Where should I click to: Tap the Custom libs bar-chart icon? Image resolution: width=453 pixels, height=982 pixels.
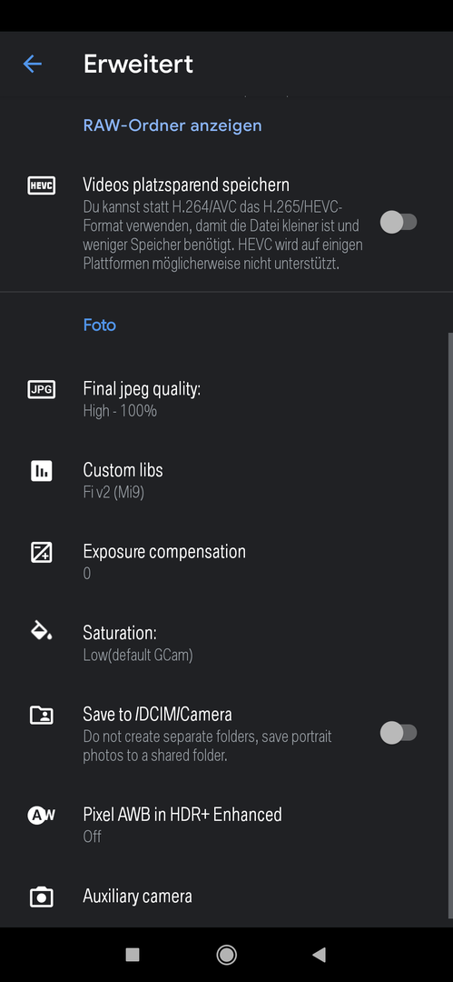[41, 470]
